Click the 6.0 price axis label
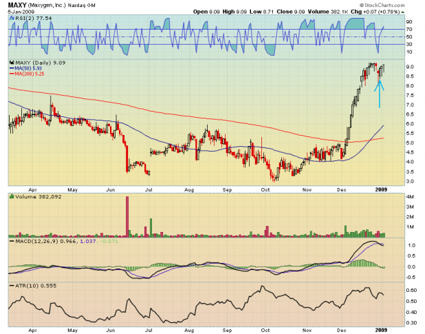This screenshot has width=425, height=334. point(410,124)
